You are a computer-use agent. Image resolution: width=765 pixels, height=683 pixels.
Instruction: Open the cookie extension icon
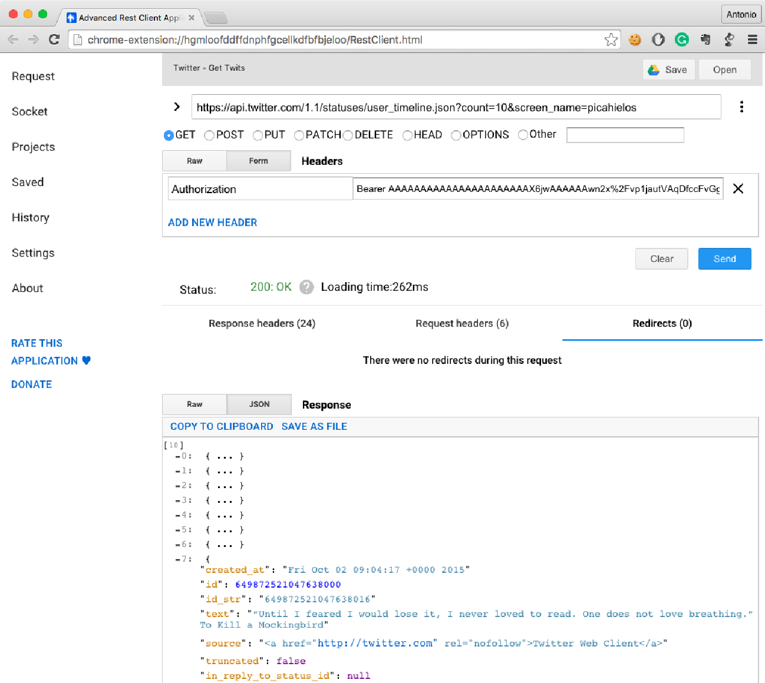click(635, 39)
